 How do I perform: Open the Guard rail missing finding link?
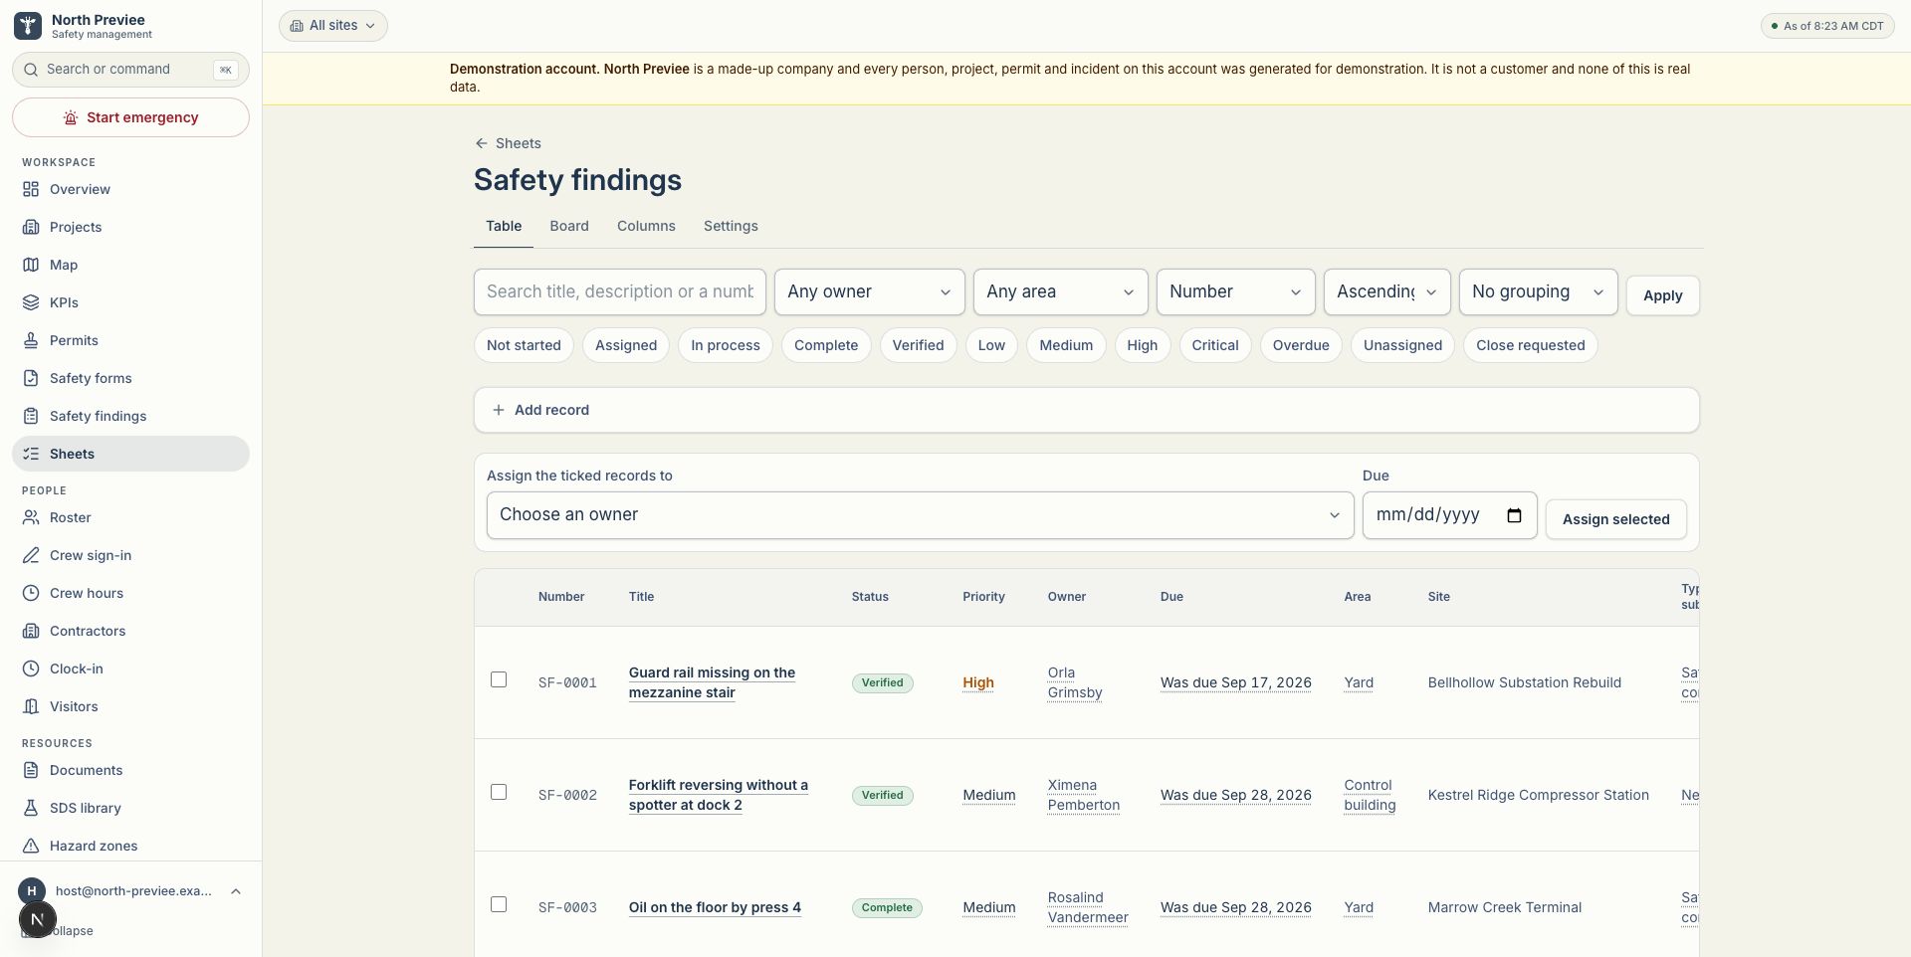pos(713,682)
